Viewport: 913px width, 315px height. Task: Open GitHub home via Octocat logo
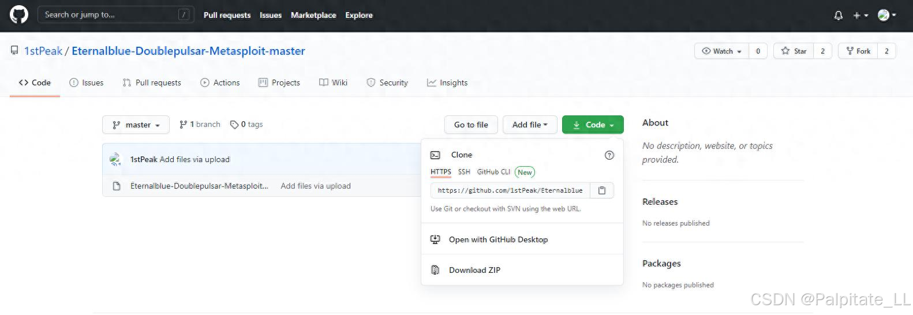pos(19,15)
